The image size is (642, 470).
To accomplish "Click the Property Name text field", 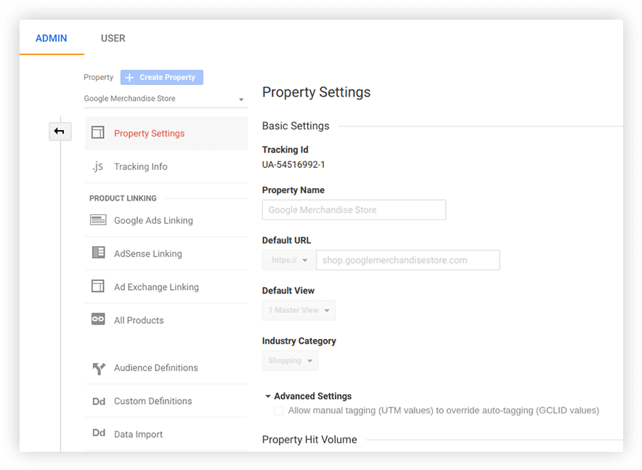I will (x=354, y=210).
